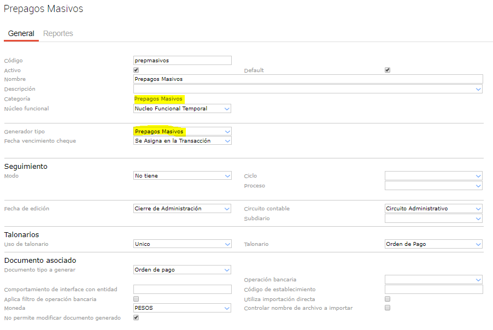Expand the Talonario Orden de Pago dropdown
Viewport: 493px width, 330px height.
[x=433, y=244]
